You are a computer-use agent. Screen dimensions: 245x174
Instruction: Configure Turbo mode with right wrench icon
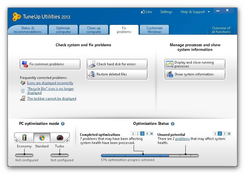coord(67,140)
